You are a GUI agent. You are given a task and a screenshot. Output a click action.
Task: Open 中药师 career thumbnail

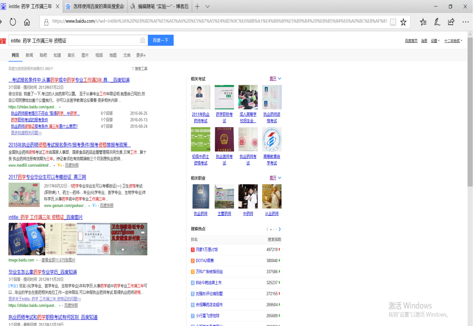point(248,197)
